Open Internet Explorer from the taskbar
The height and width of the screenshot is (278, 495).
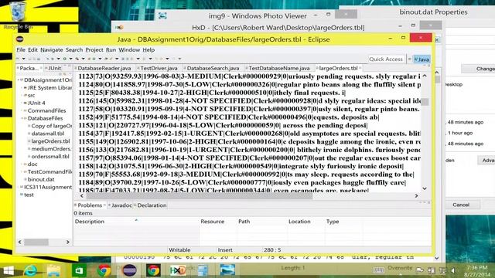(30, 270)
